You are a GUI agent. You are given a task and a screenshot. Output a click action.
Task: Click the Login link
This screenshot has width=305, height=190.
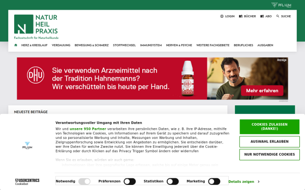click(x=230, y=16)
